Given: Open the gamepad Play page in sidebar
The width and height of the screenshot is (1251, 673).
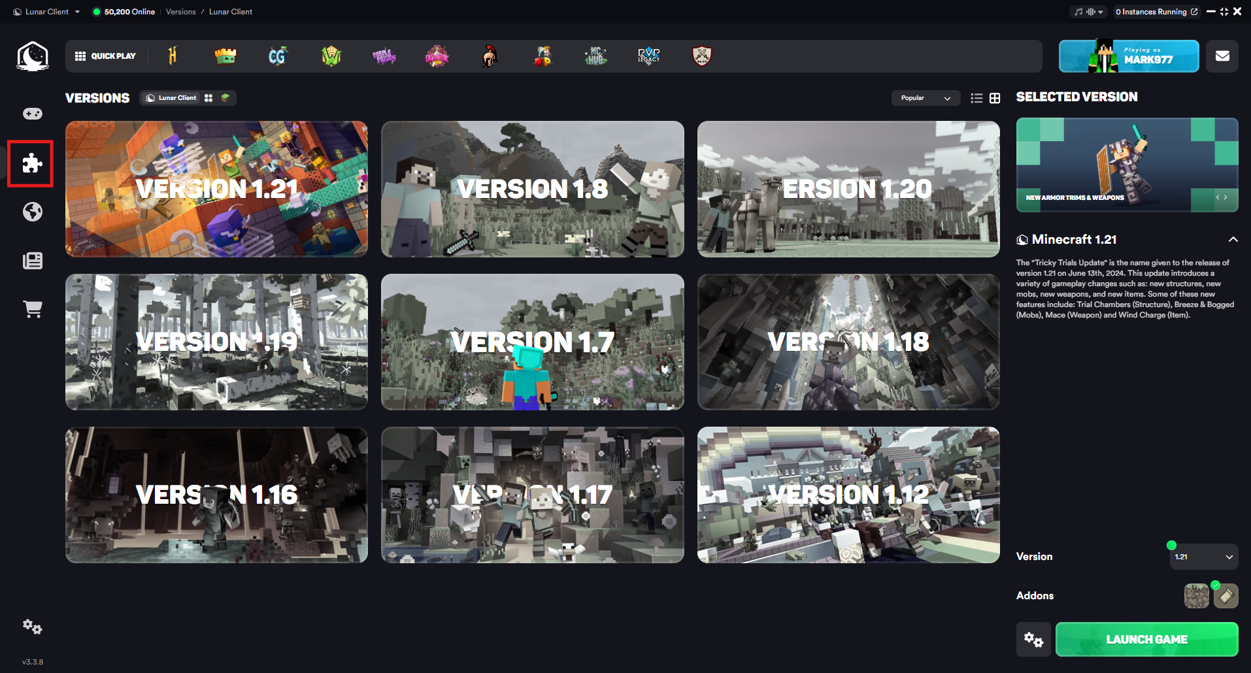Looking at the screenshot, I should 33,114.
